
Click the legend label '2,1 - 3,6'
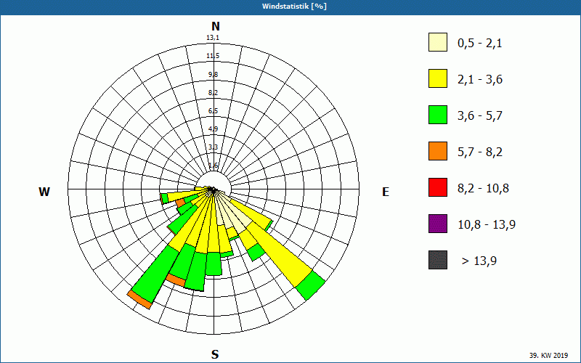click(x=480, y=80)
